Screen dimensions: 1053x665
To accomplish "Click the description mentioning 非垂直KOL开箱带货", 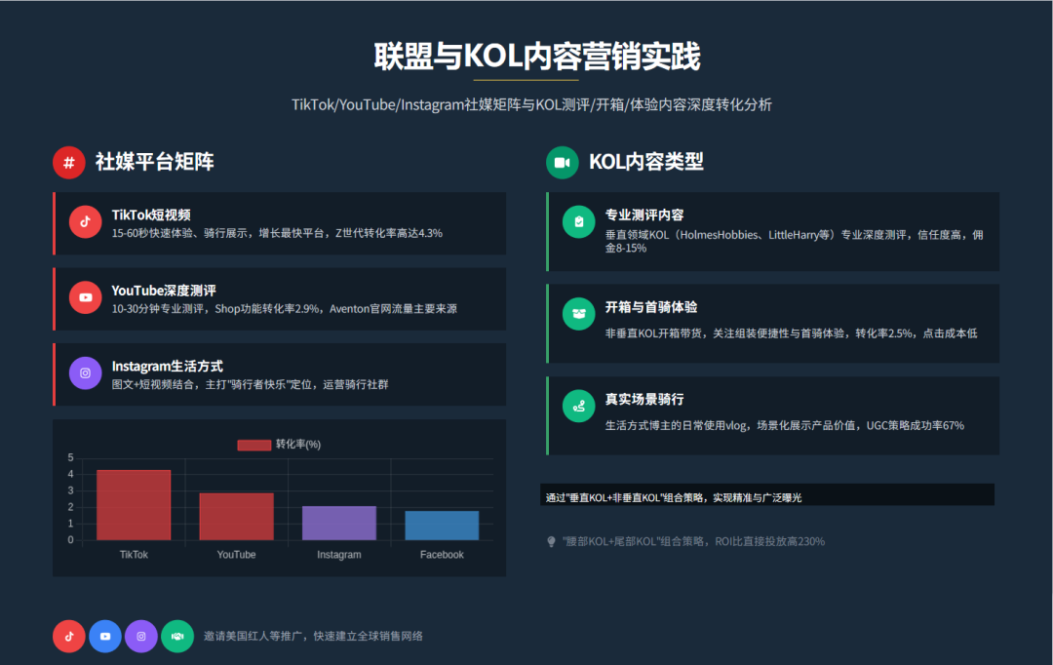I will (x=791, y=333).
